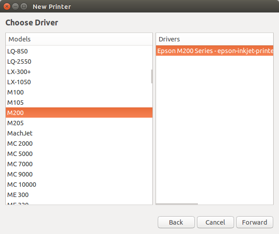Select the LQ-850 model
The height and width of the screenshot is (234, 279).
click(x=79, y=51)
